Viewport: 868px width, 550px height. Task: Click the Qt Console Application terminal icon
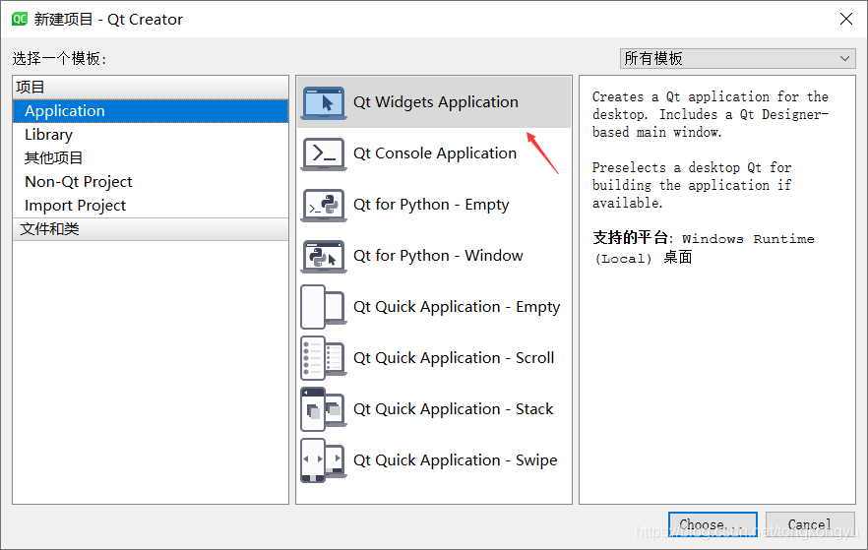pos(324,153)
